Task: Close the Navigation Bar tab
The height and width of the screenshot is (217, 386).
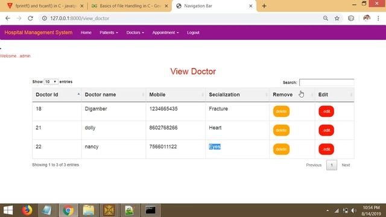Action: pos(251,6)
